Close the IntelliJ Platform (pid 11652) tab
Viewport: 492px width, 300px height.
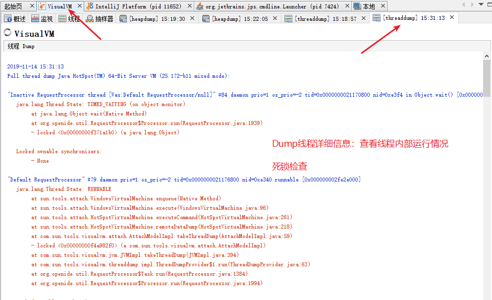click(190, 6)
